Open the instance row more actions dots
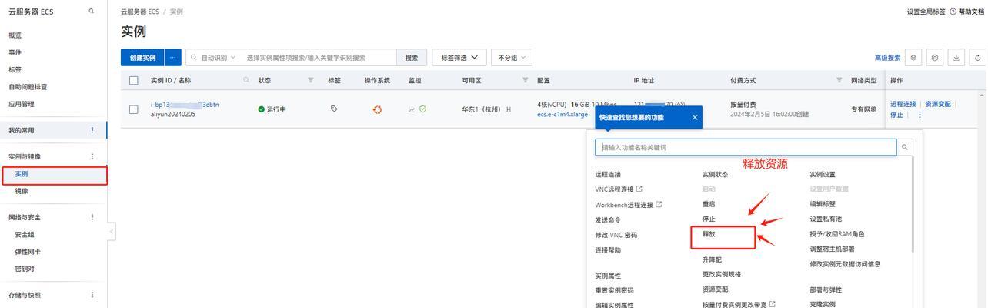This screenshot has height=308, width=988. pyautogui.click(x=919, y=115)
